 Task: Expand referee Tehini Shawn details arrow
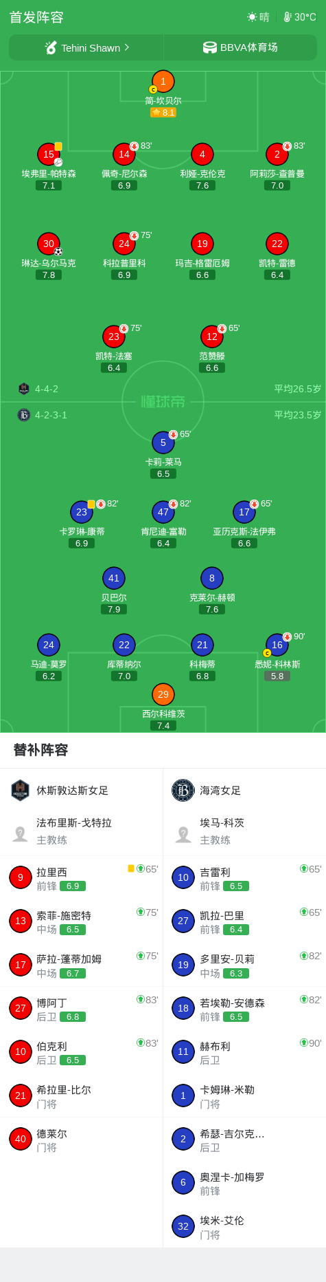[126, 47]
